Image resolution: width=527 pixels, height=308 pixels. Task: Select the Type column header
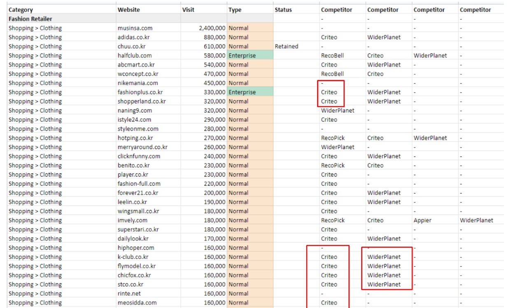pyautogui.click(x=235, y=10)
